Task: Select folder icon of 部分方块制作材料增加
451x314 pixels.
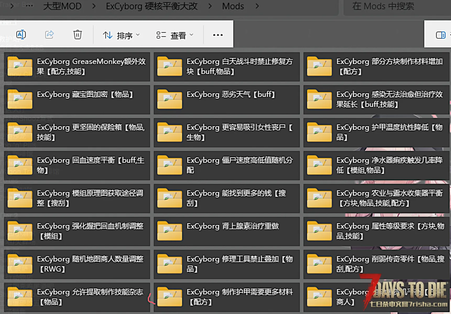Action: (x=319, y=66)
